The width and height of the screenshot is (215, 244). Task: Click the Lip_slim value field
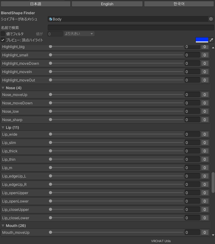tap(192, 143)
